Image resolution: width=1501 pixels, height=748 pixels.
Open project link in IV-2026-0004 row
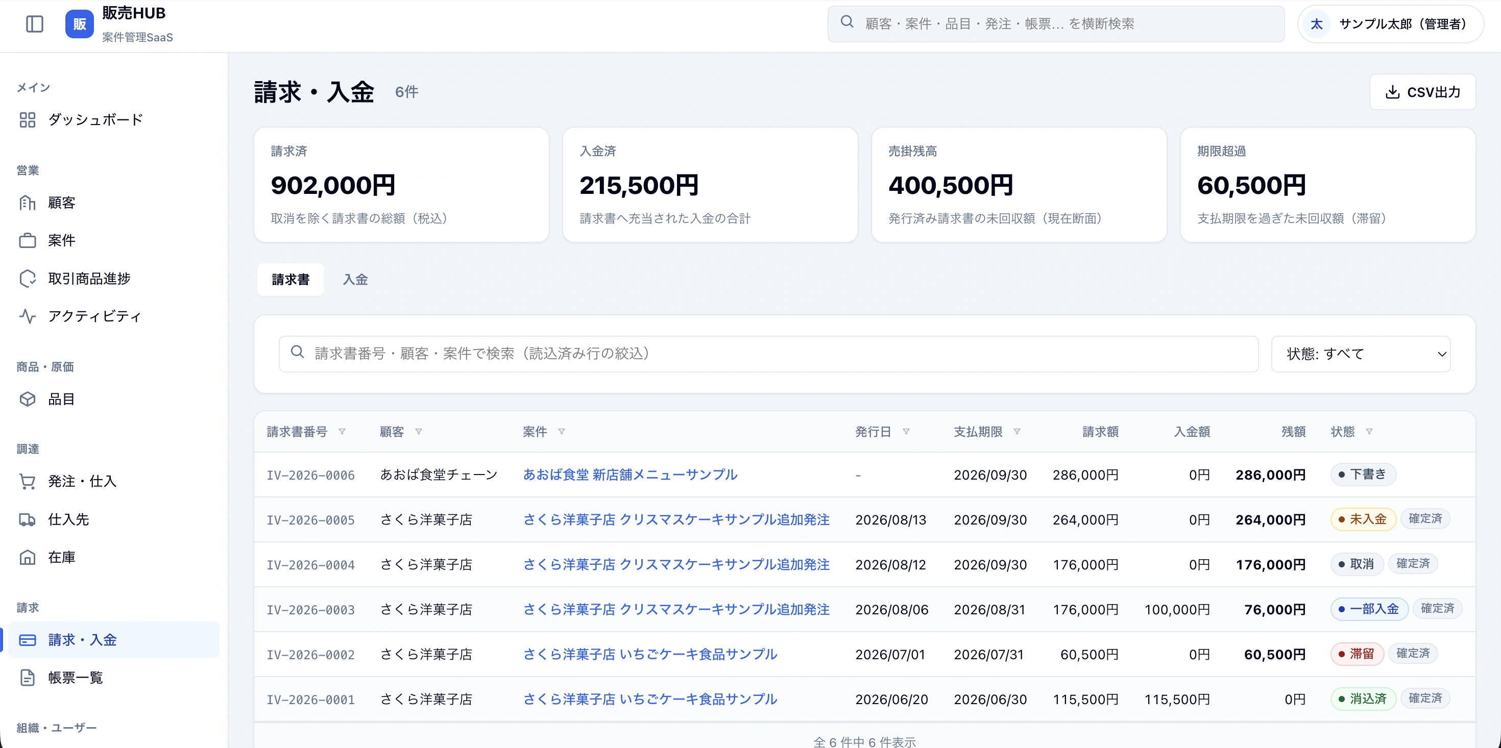click(x=676, y=564)
